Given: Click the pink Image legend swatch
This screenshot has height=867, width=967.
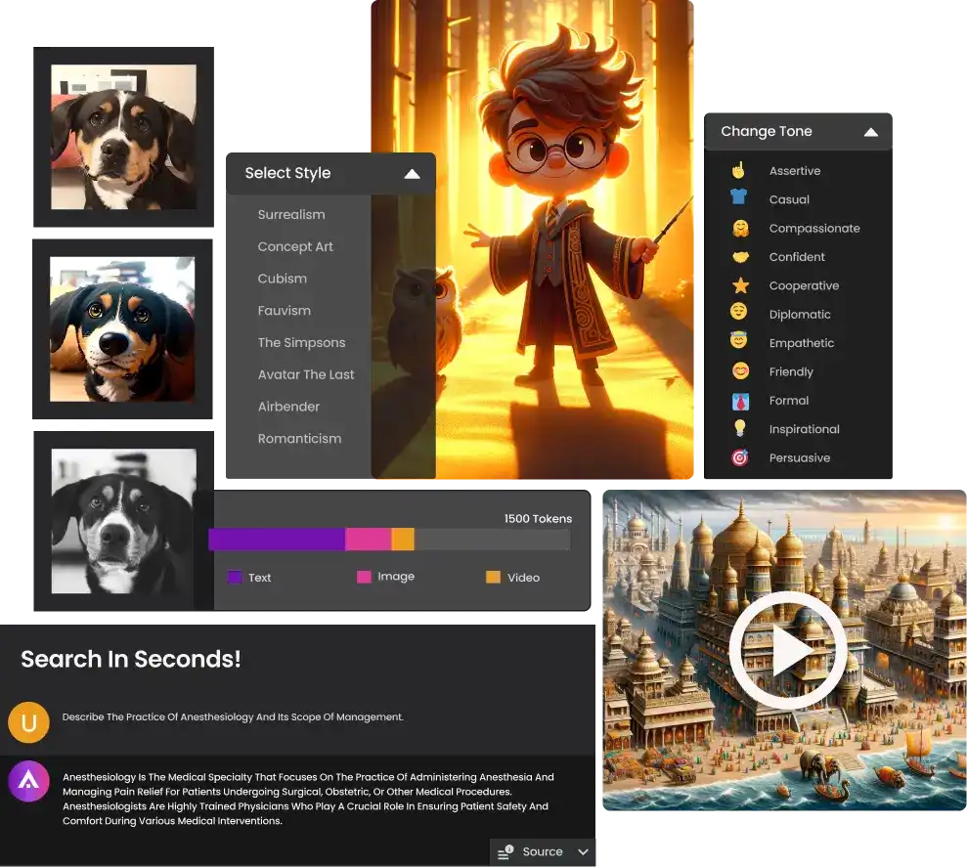Looking at the screenshot, I should tap(364, 577).
